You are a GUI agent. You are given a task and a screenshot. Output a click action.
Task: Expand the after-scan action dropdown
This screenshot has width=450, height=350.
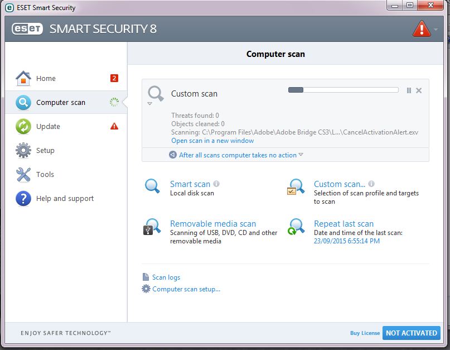pyautogui.click(x=301, y=155)
